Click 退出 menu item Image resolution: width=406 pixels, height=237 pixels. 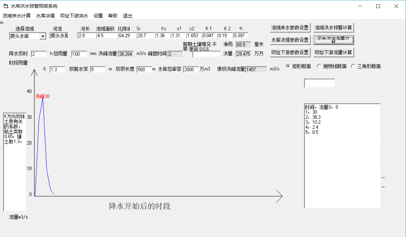pyautogui.click(x=127, y=16)
